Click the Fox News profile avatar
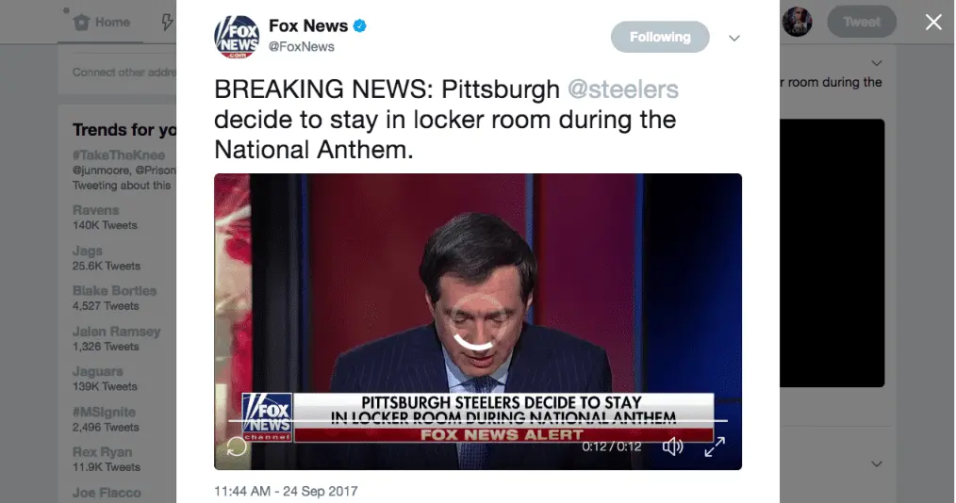The height and width of the screenshot is (503, 956). 237,37
